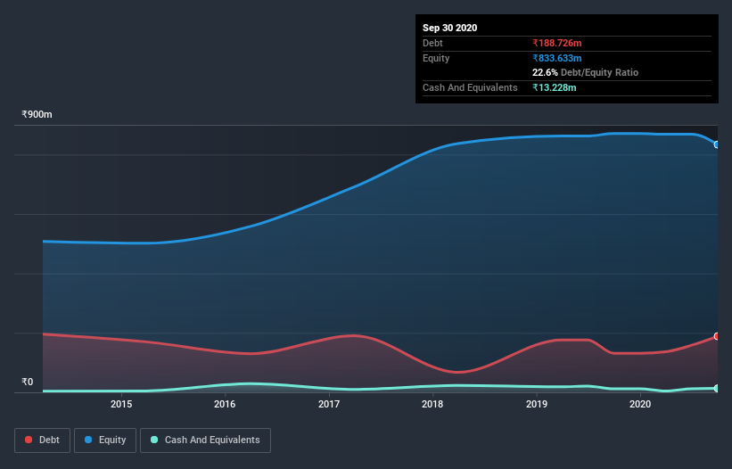Image resolution: width=732 pixels, height=469 pixels.
Task: Click the Sep 30 2020 tooltip date
Action: [x=449, y=28]
